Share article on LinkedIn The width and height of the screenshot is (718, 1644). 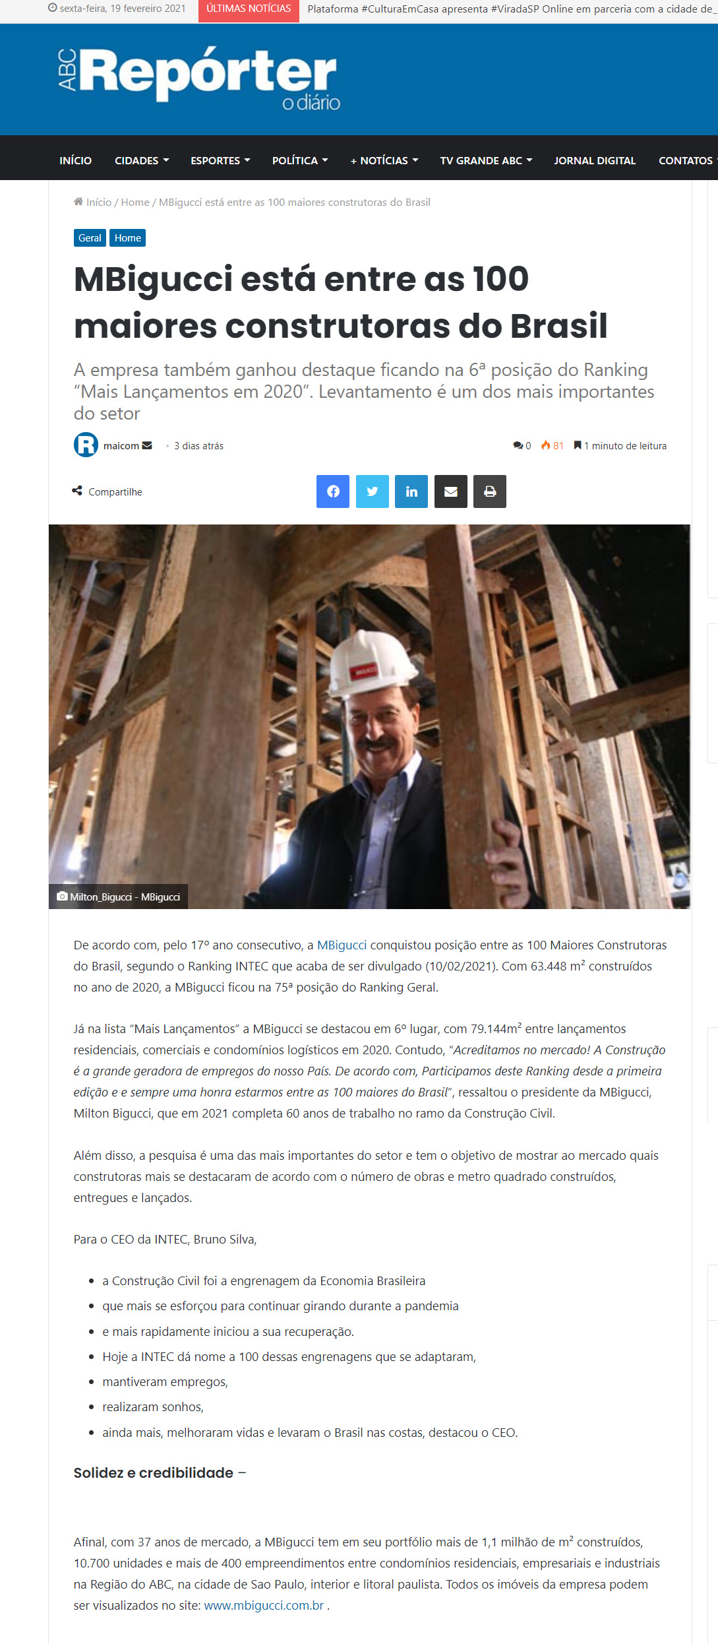[411, 491]
